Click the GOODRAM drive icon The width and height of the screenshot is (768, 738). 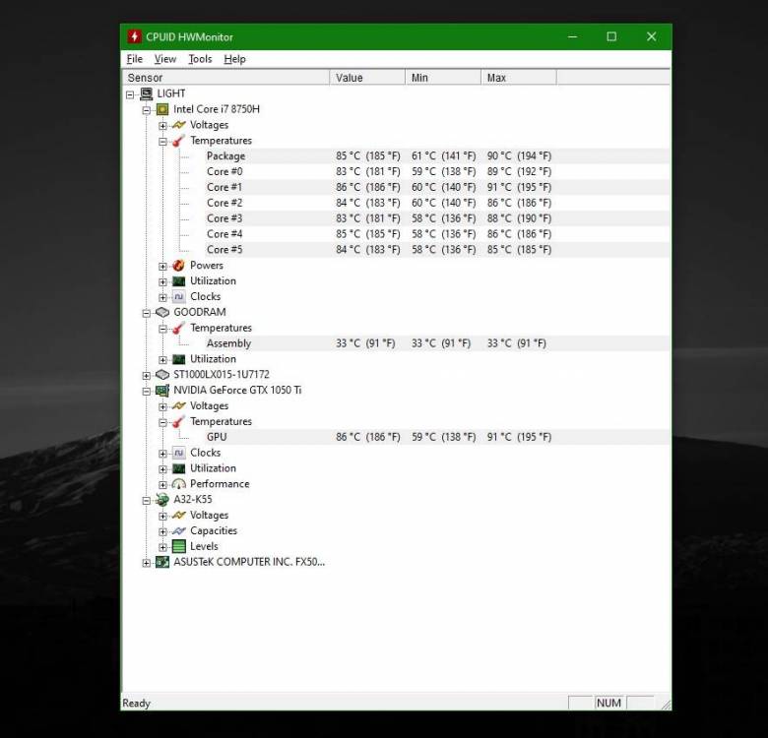click(x=162, y=312)
